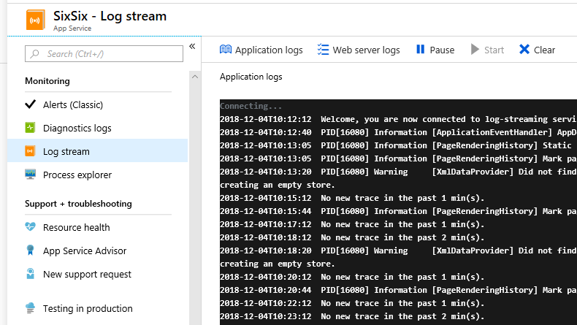Click the search magnifier icon

click(x=34, y=54)
